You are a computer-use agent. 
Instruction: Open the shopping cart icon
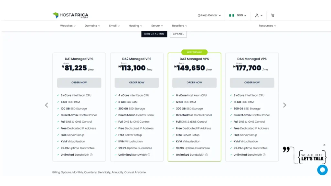[x=272, y=15]
